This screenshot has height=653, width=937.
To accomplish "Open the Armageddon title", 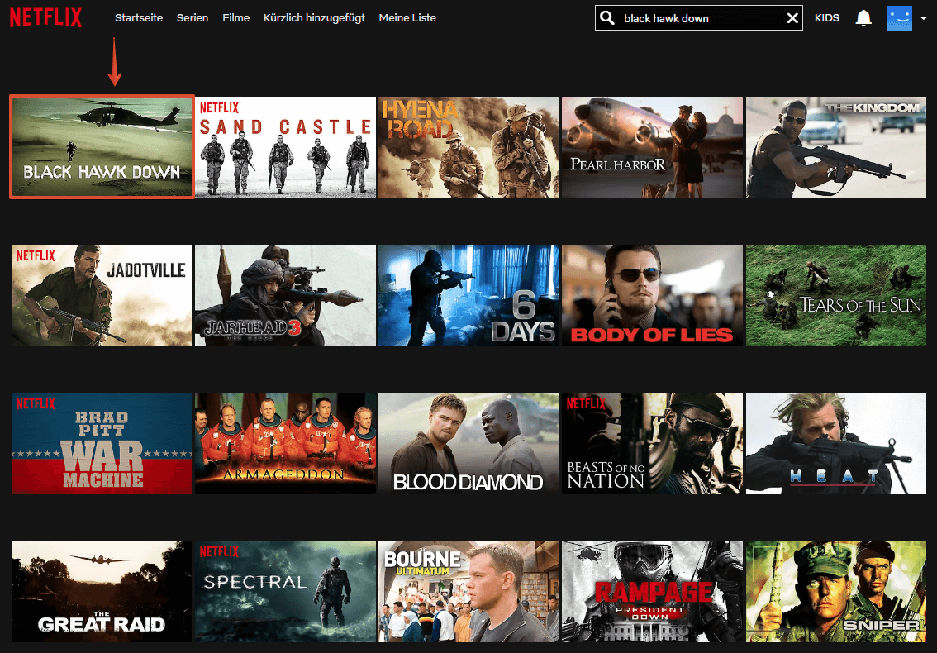I will (286, 443).
